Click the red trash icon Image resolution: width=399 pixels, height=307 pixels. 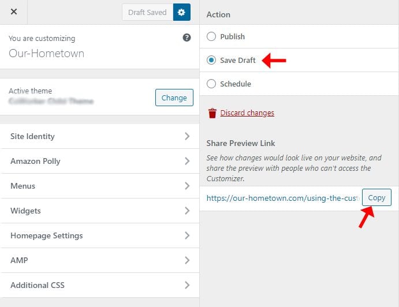pyautogui.click(x=212, y=113)
